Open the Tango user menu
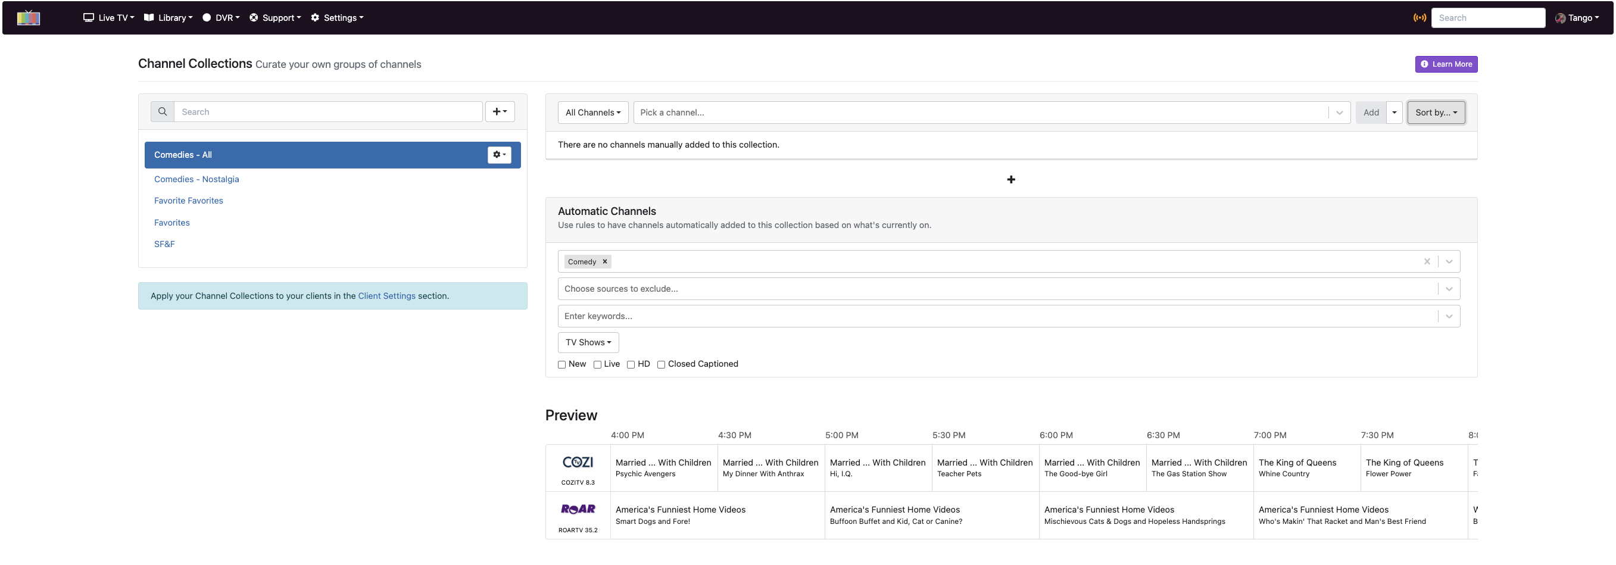 tap(1577, 17)
